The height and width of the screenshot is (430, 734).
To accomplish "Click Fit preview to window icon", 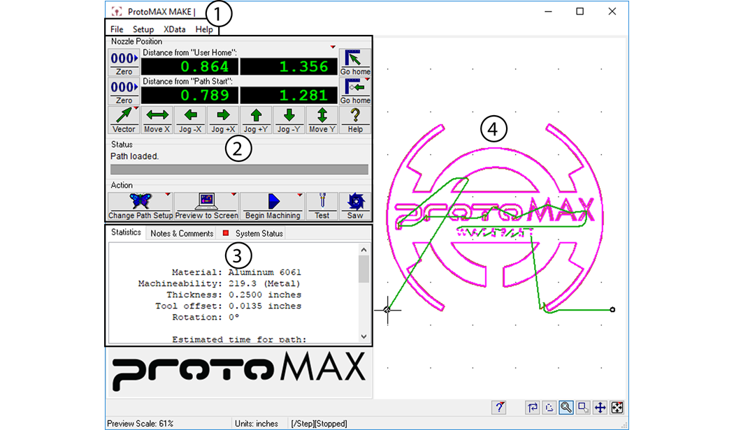I will (x=618, y=407).
